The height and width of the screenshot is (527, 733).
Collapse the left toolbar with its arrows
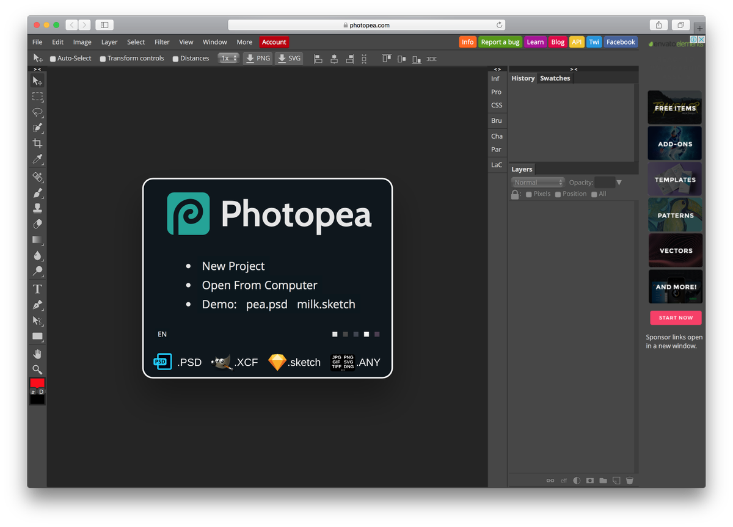[37, 70]
